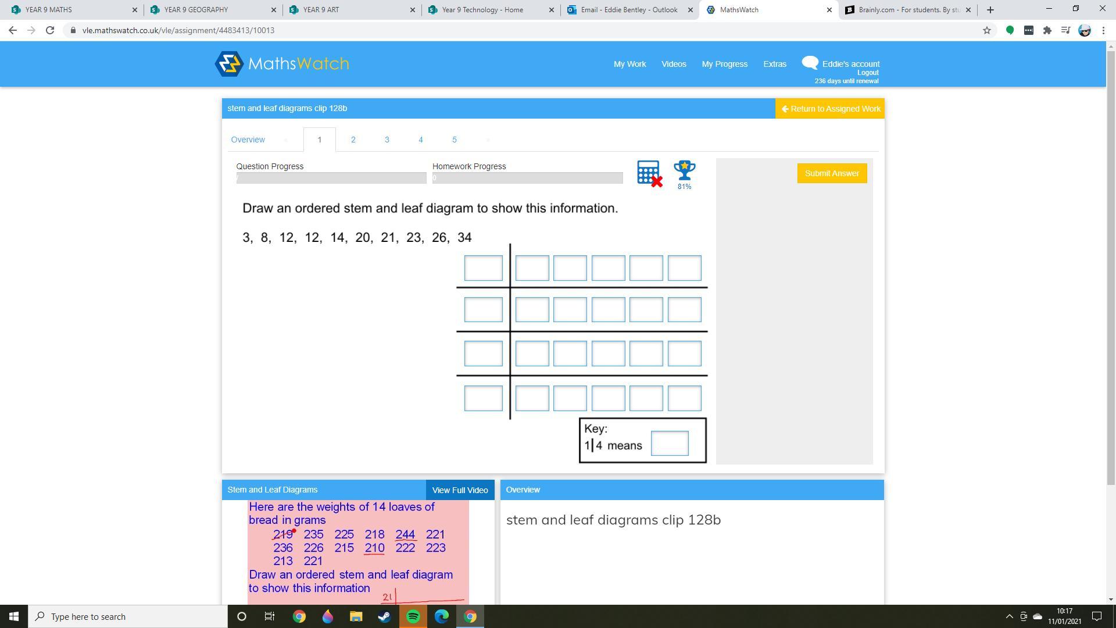Image resolution: width=1116 pixels, height=628 pixels.
Task: Click Return to Assigned Work
Action: pyautogui.click(x=830, y=109)
